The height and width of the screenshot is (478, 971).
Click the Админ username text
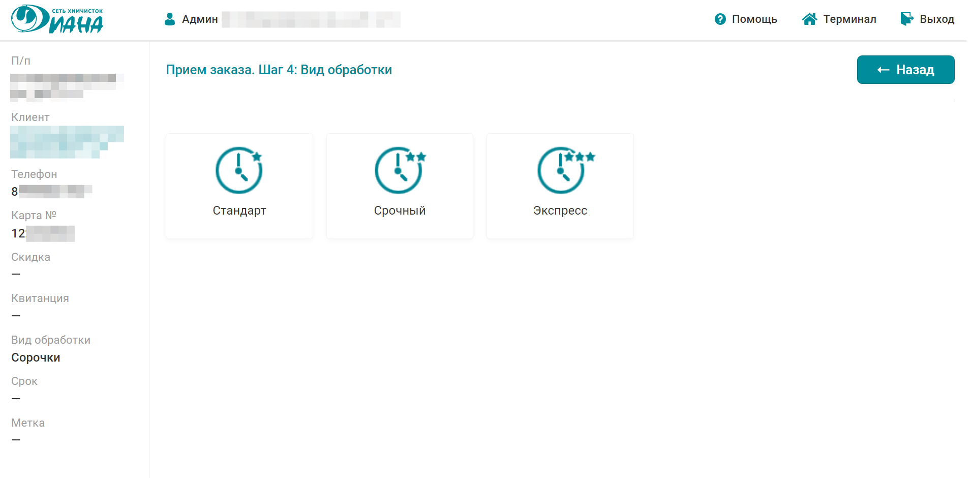[200, 19]
